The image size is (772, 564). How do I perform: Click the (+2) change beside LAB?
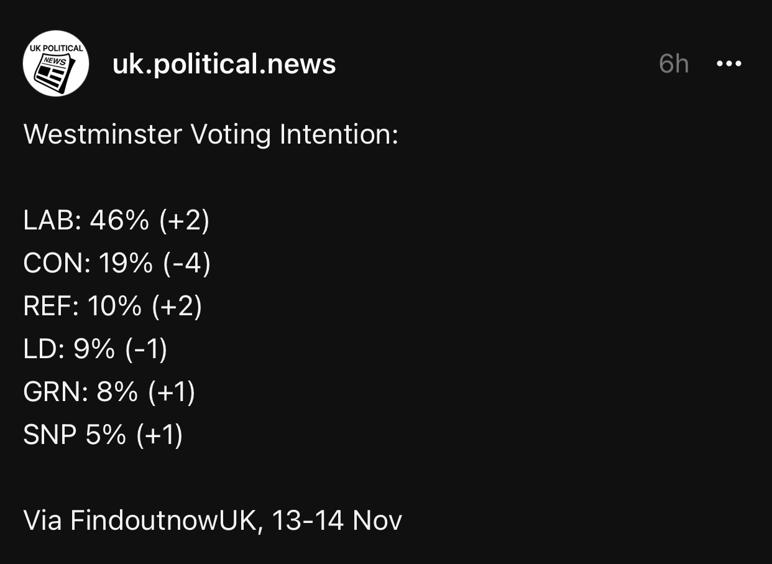point(185,221)
